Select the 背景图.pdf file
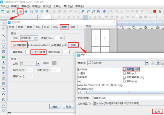Viewport: 164px width, 115px height. point(131,69)
